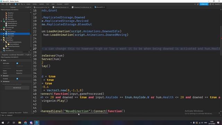Click the Play test button in toolbar
The height and width of the screenshot is (125, 222).
click(x=16, y=4)
